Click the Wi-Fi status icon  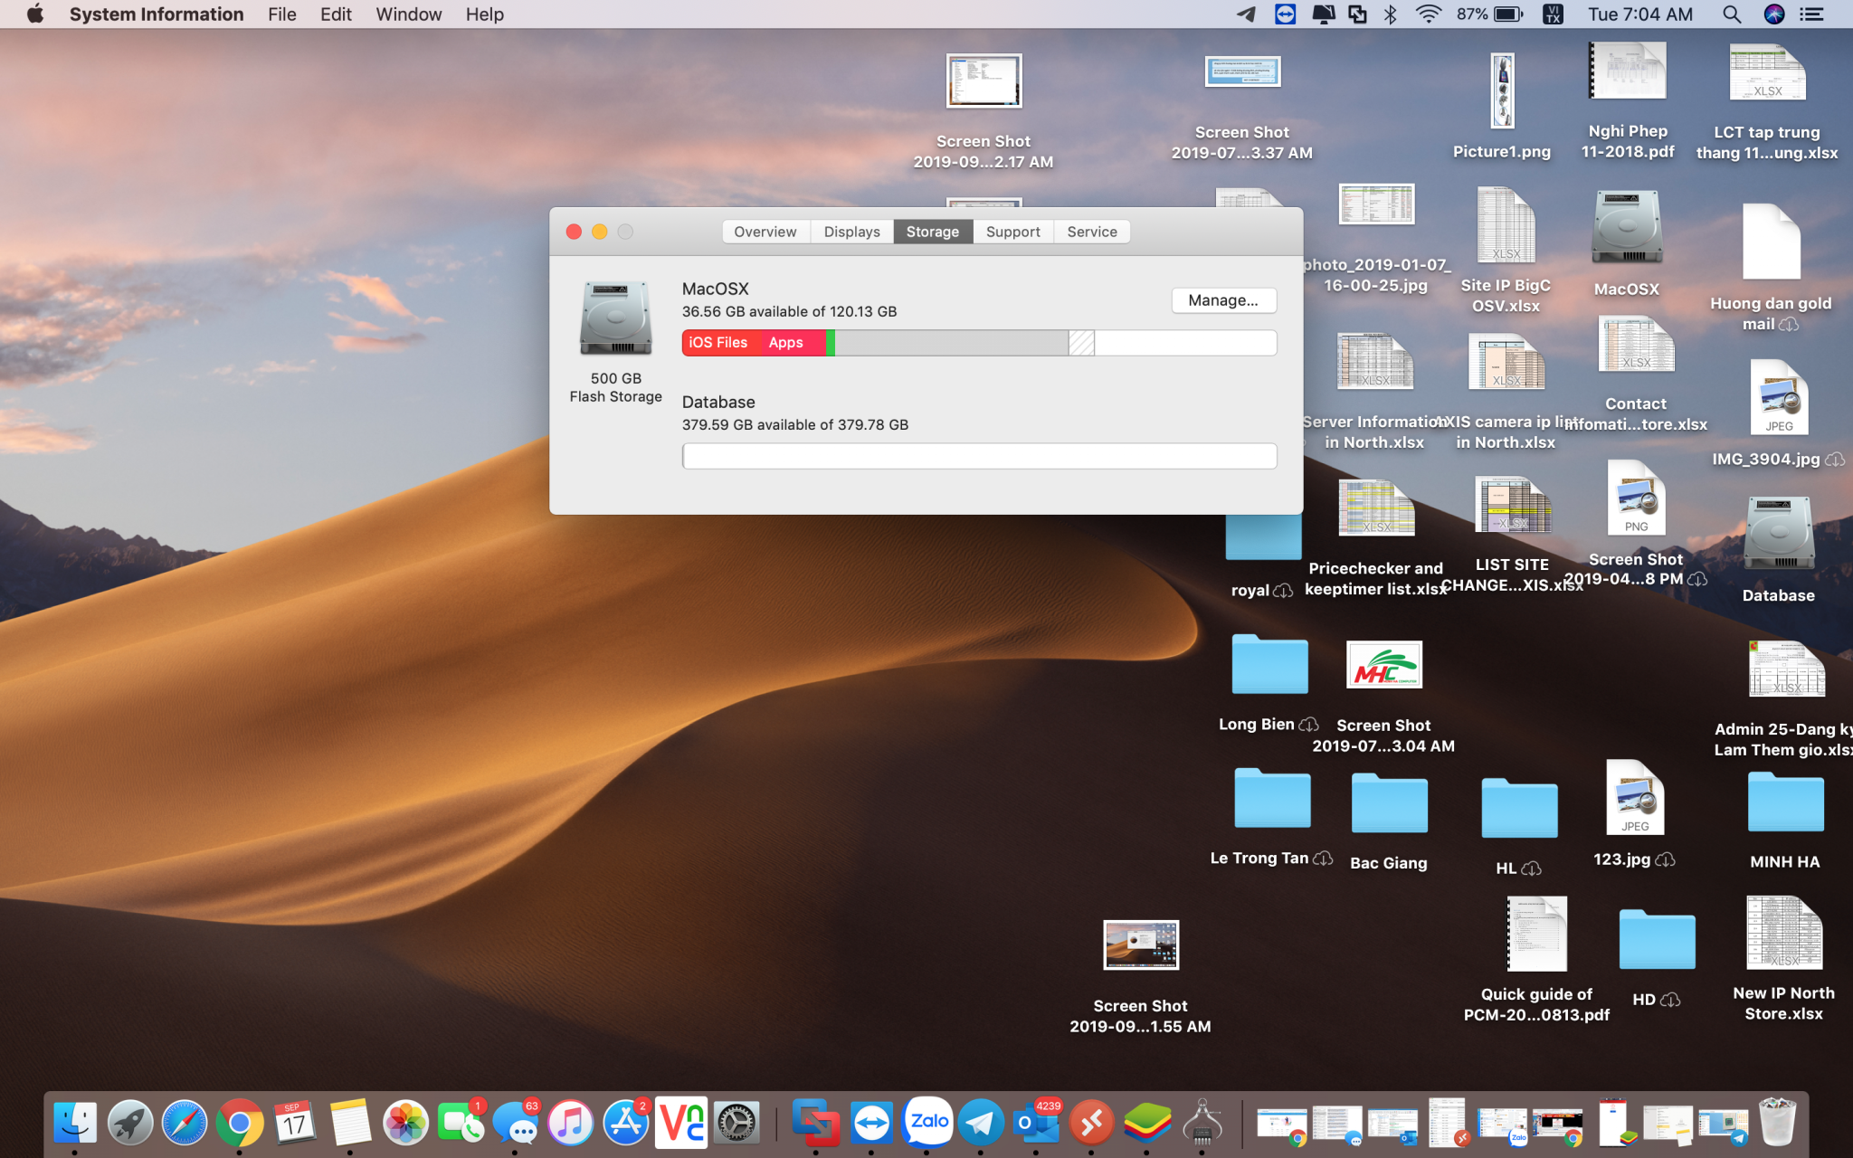coord(1428,14)
